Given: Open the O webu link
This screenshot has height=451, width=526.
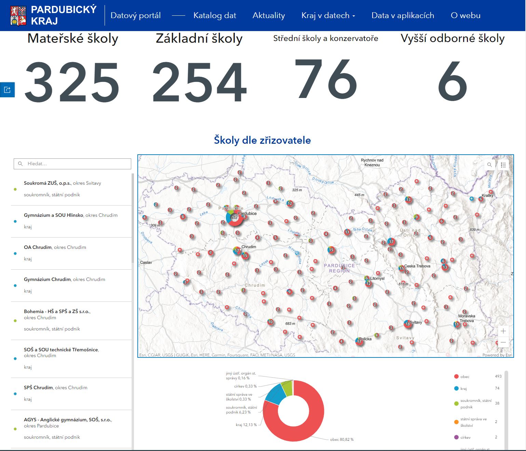Looking at the screenshot, I should pyautogui.click(x=466, y=15).
